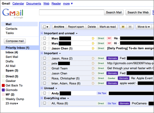
Task: Star the Jason Chen (5) conversation
Action: [x=49, y=48]
